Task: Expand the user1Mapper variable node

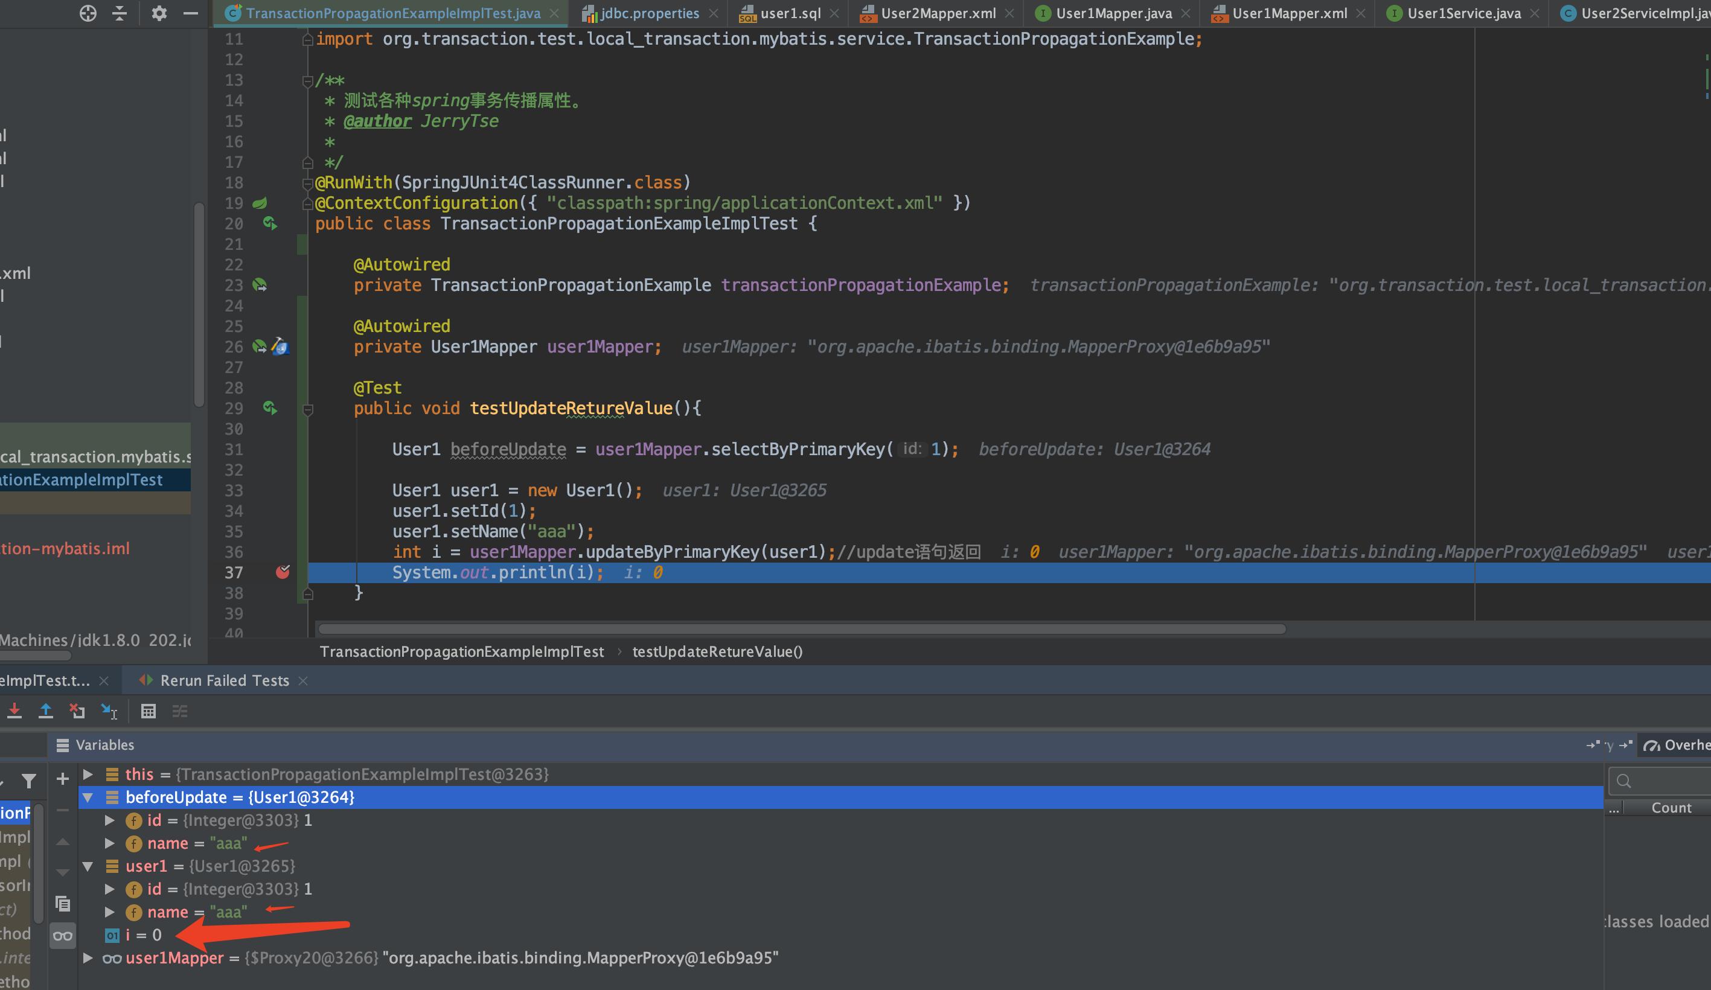Action: point(88,958)
